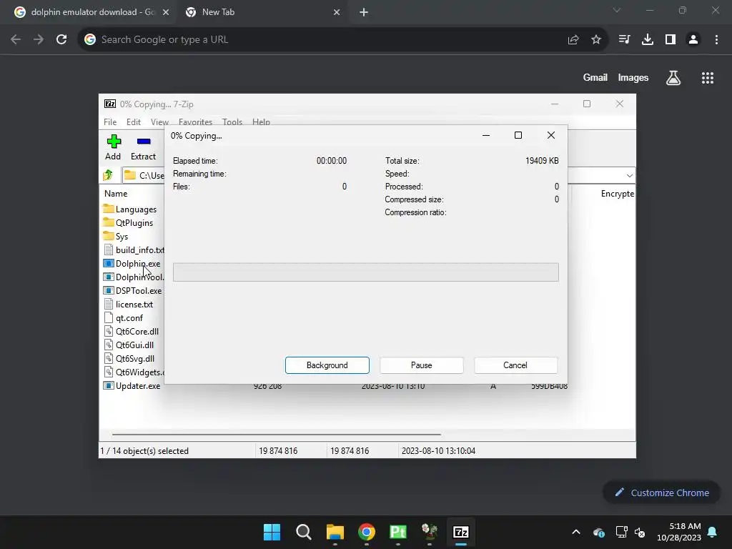Open a new Chrome tab
Viewport: 732px width, 549px height.
point(364,13)
